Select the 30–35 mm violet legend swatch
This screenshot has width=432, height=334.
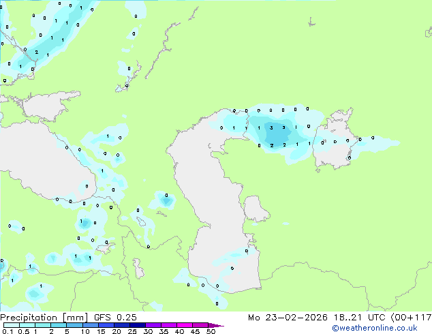coord(153,325)
